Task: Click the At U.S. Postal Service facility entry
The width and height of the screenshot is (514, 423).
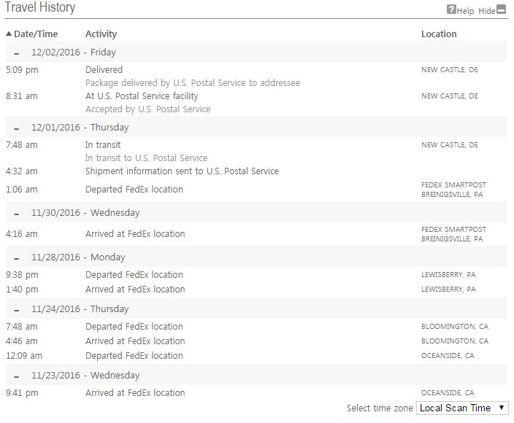Action: tap(142, 96)
